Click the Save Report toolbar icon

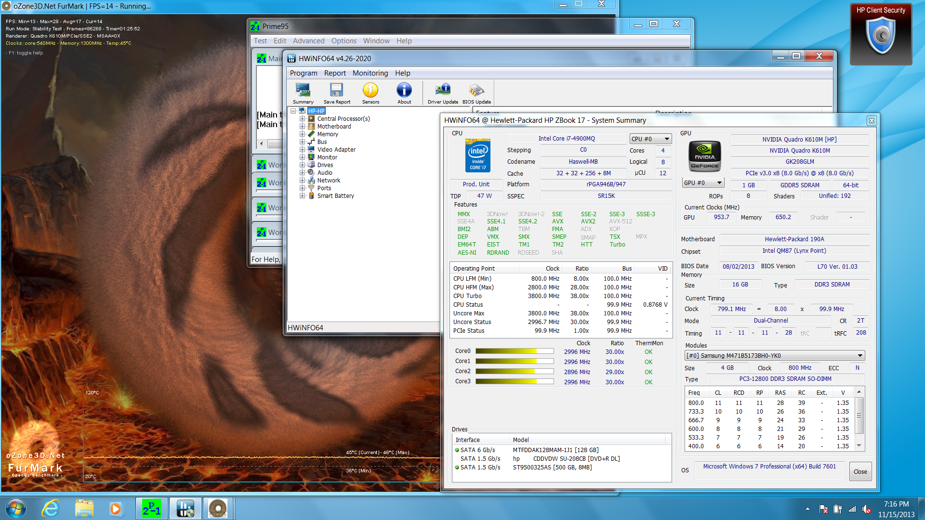click(x=337, y=93)
